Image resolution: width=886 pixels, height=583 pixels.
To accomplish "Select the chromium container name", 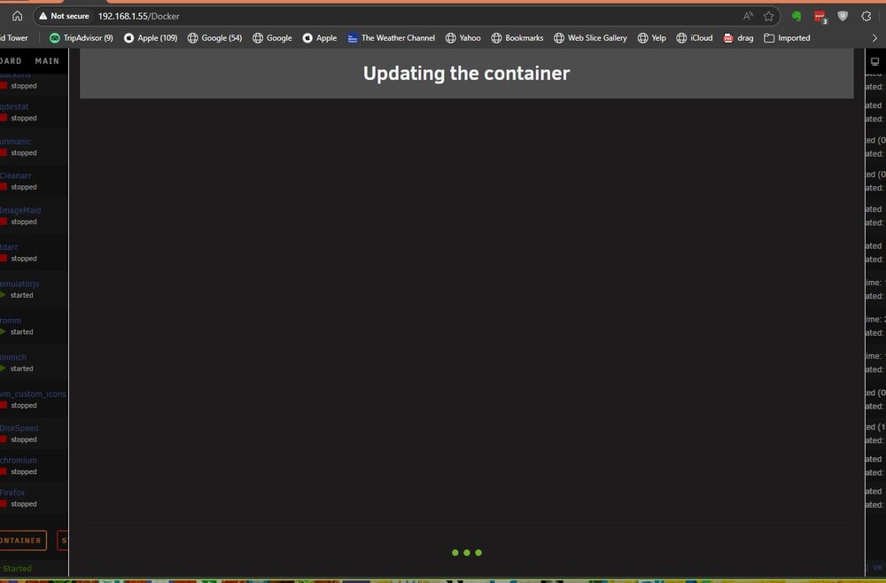I will coord(18,461).
